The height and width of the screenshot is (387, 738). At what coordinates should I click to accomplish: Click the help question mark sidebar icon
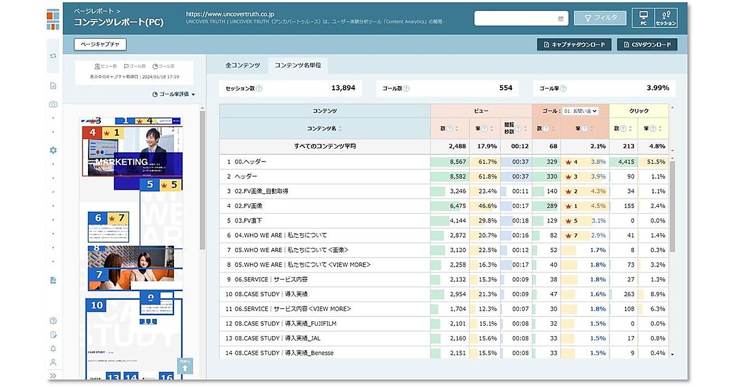(54, 321)
